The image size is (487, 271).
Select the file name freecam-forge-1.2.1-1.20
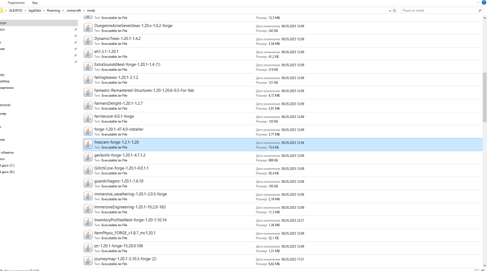tap(116, 142)
